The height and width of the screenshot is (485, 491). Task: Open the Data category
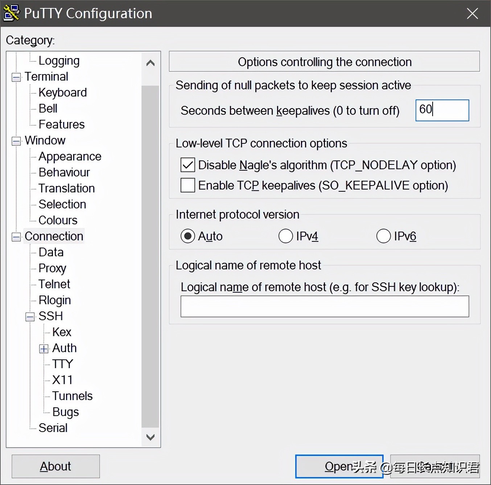point(51,252)
